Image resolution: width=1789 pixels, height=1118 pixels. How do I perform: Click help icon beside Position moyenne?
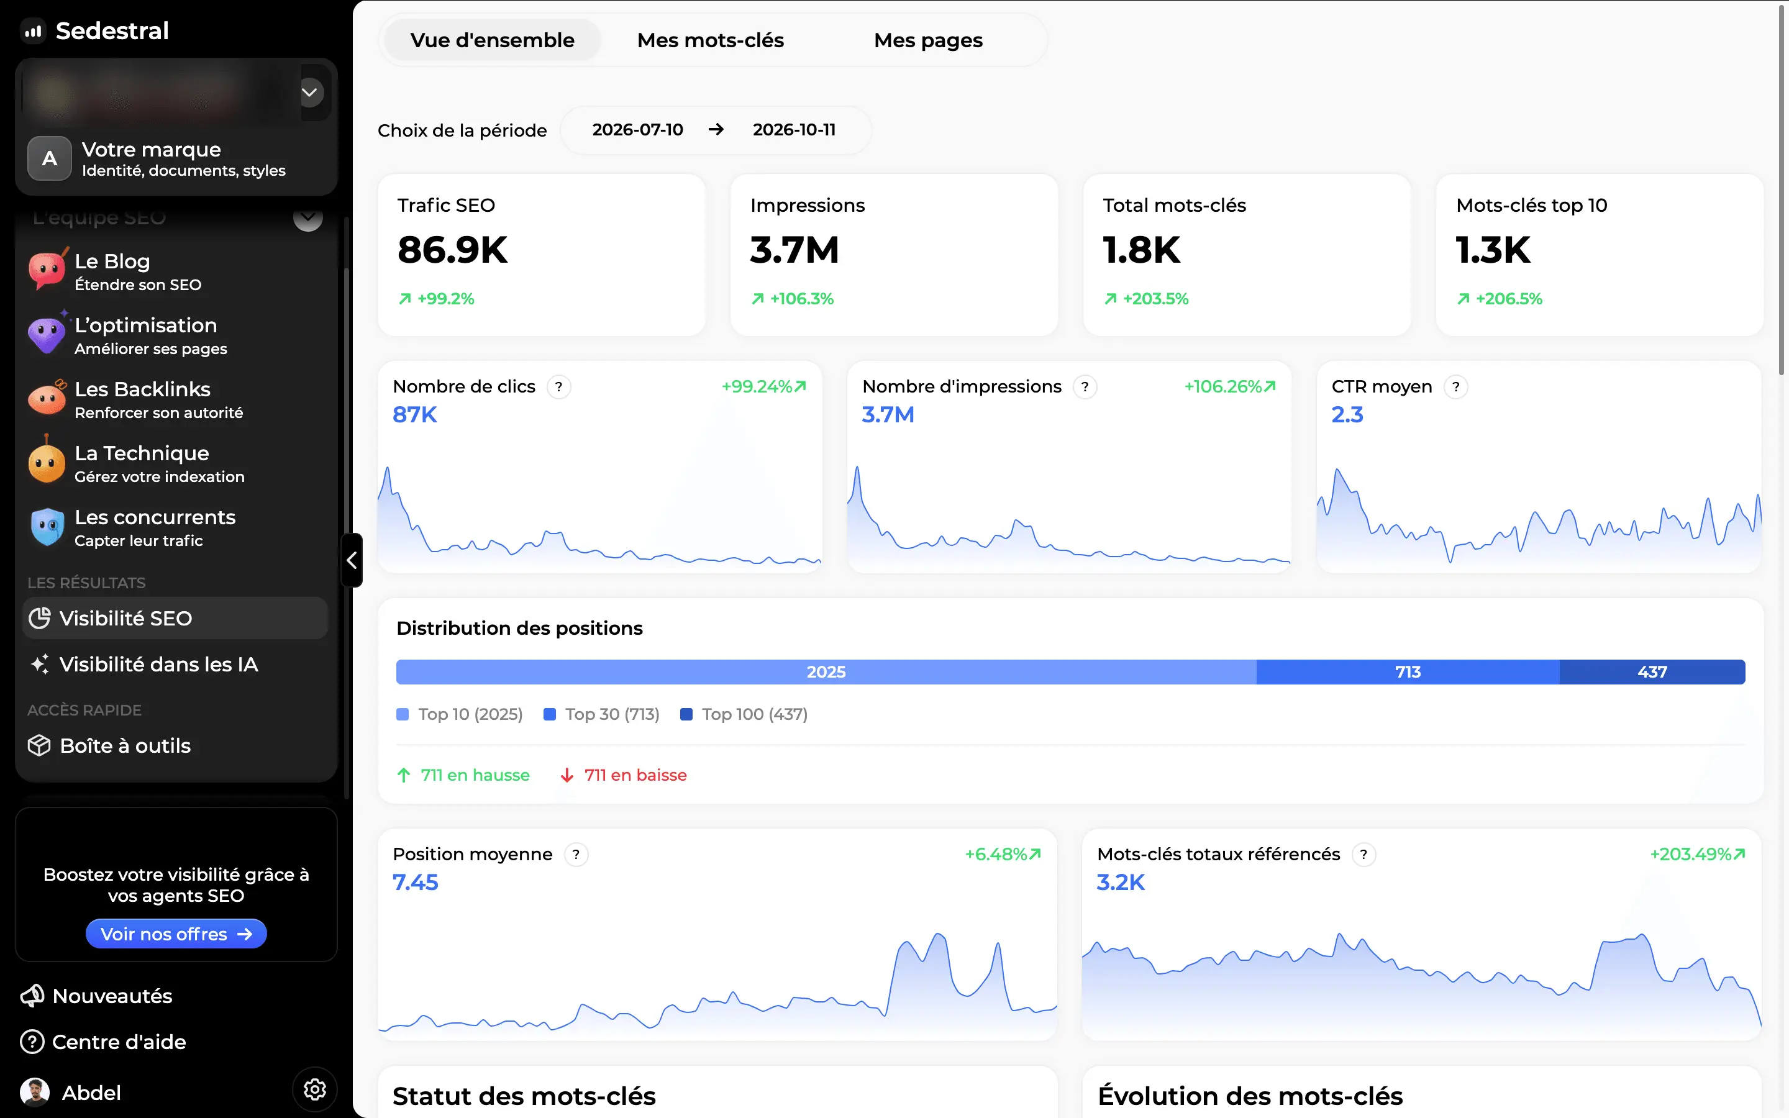[x=576, y=855]
